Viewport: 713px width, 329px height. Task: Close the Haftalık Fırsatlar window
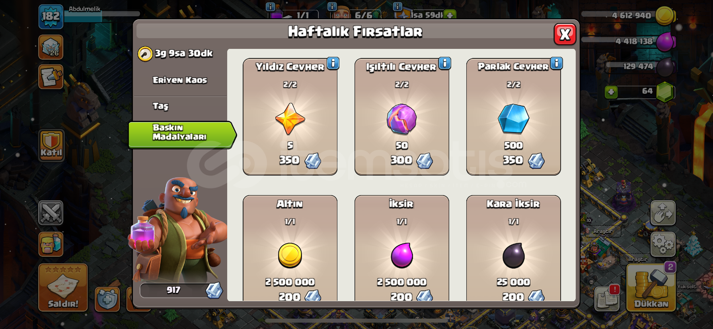(x=565, y=34)
